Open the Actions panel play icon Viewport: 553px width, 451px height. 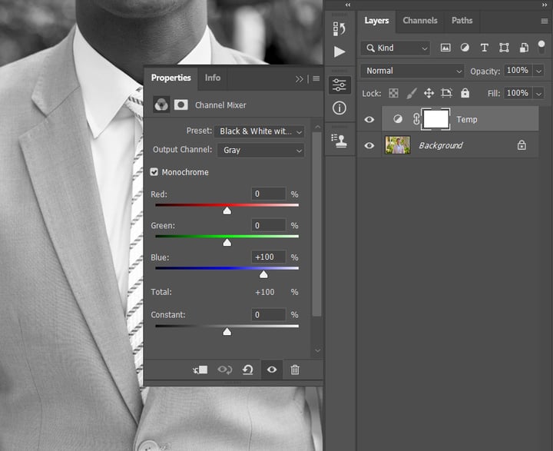click(339, 51)
